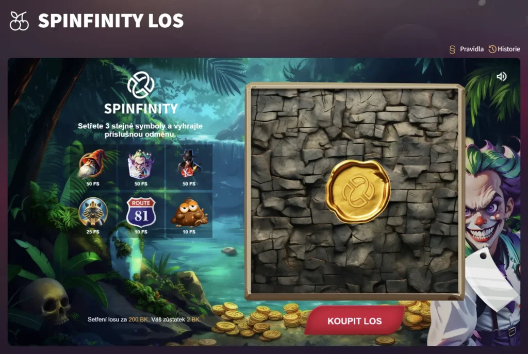
Task: Open the Pravidla rules link
Action: coord(471,49)
